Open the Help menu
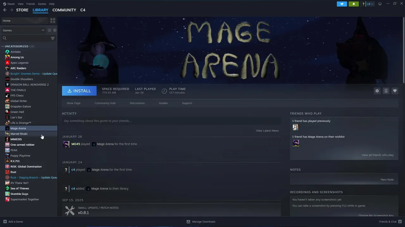Image resolution: width=405 pixels, height=227 pixels. pyautogui.click(x=52, y=4)
